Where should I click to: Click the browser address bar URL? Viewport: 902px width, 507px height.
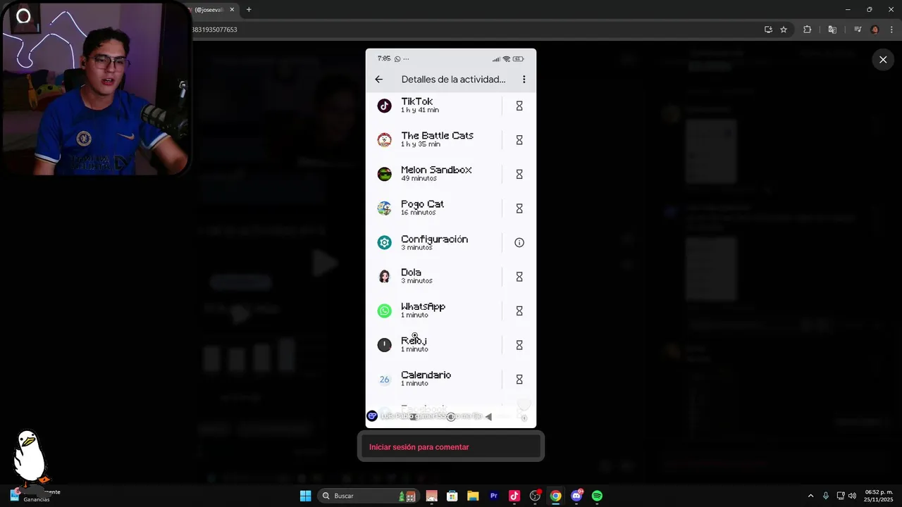[x=214, y=30]
